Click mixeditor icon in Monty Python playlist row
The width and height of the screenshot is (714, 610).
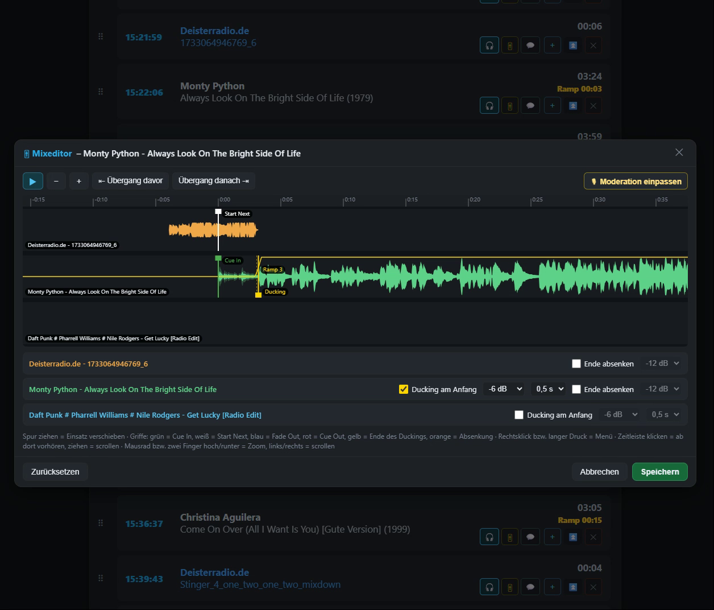coord(510,106)
